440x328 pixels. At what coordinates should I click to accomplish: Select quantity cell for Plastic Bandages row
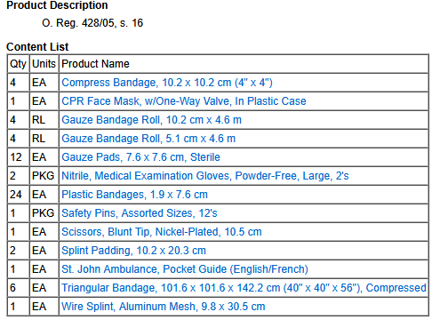coord(18,195)
